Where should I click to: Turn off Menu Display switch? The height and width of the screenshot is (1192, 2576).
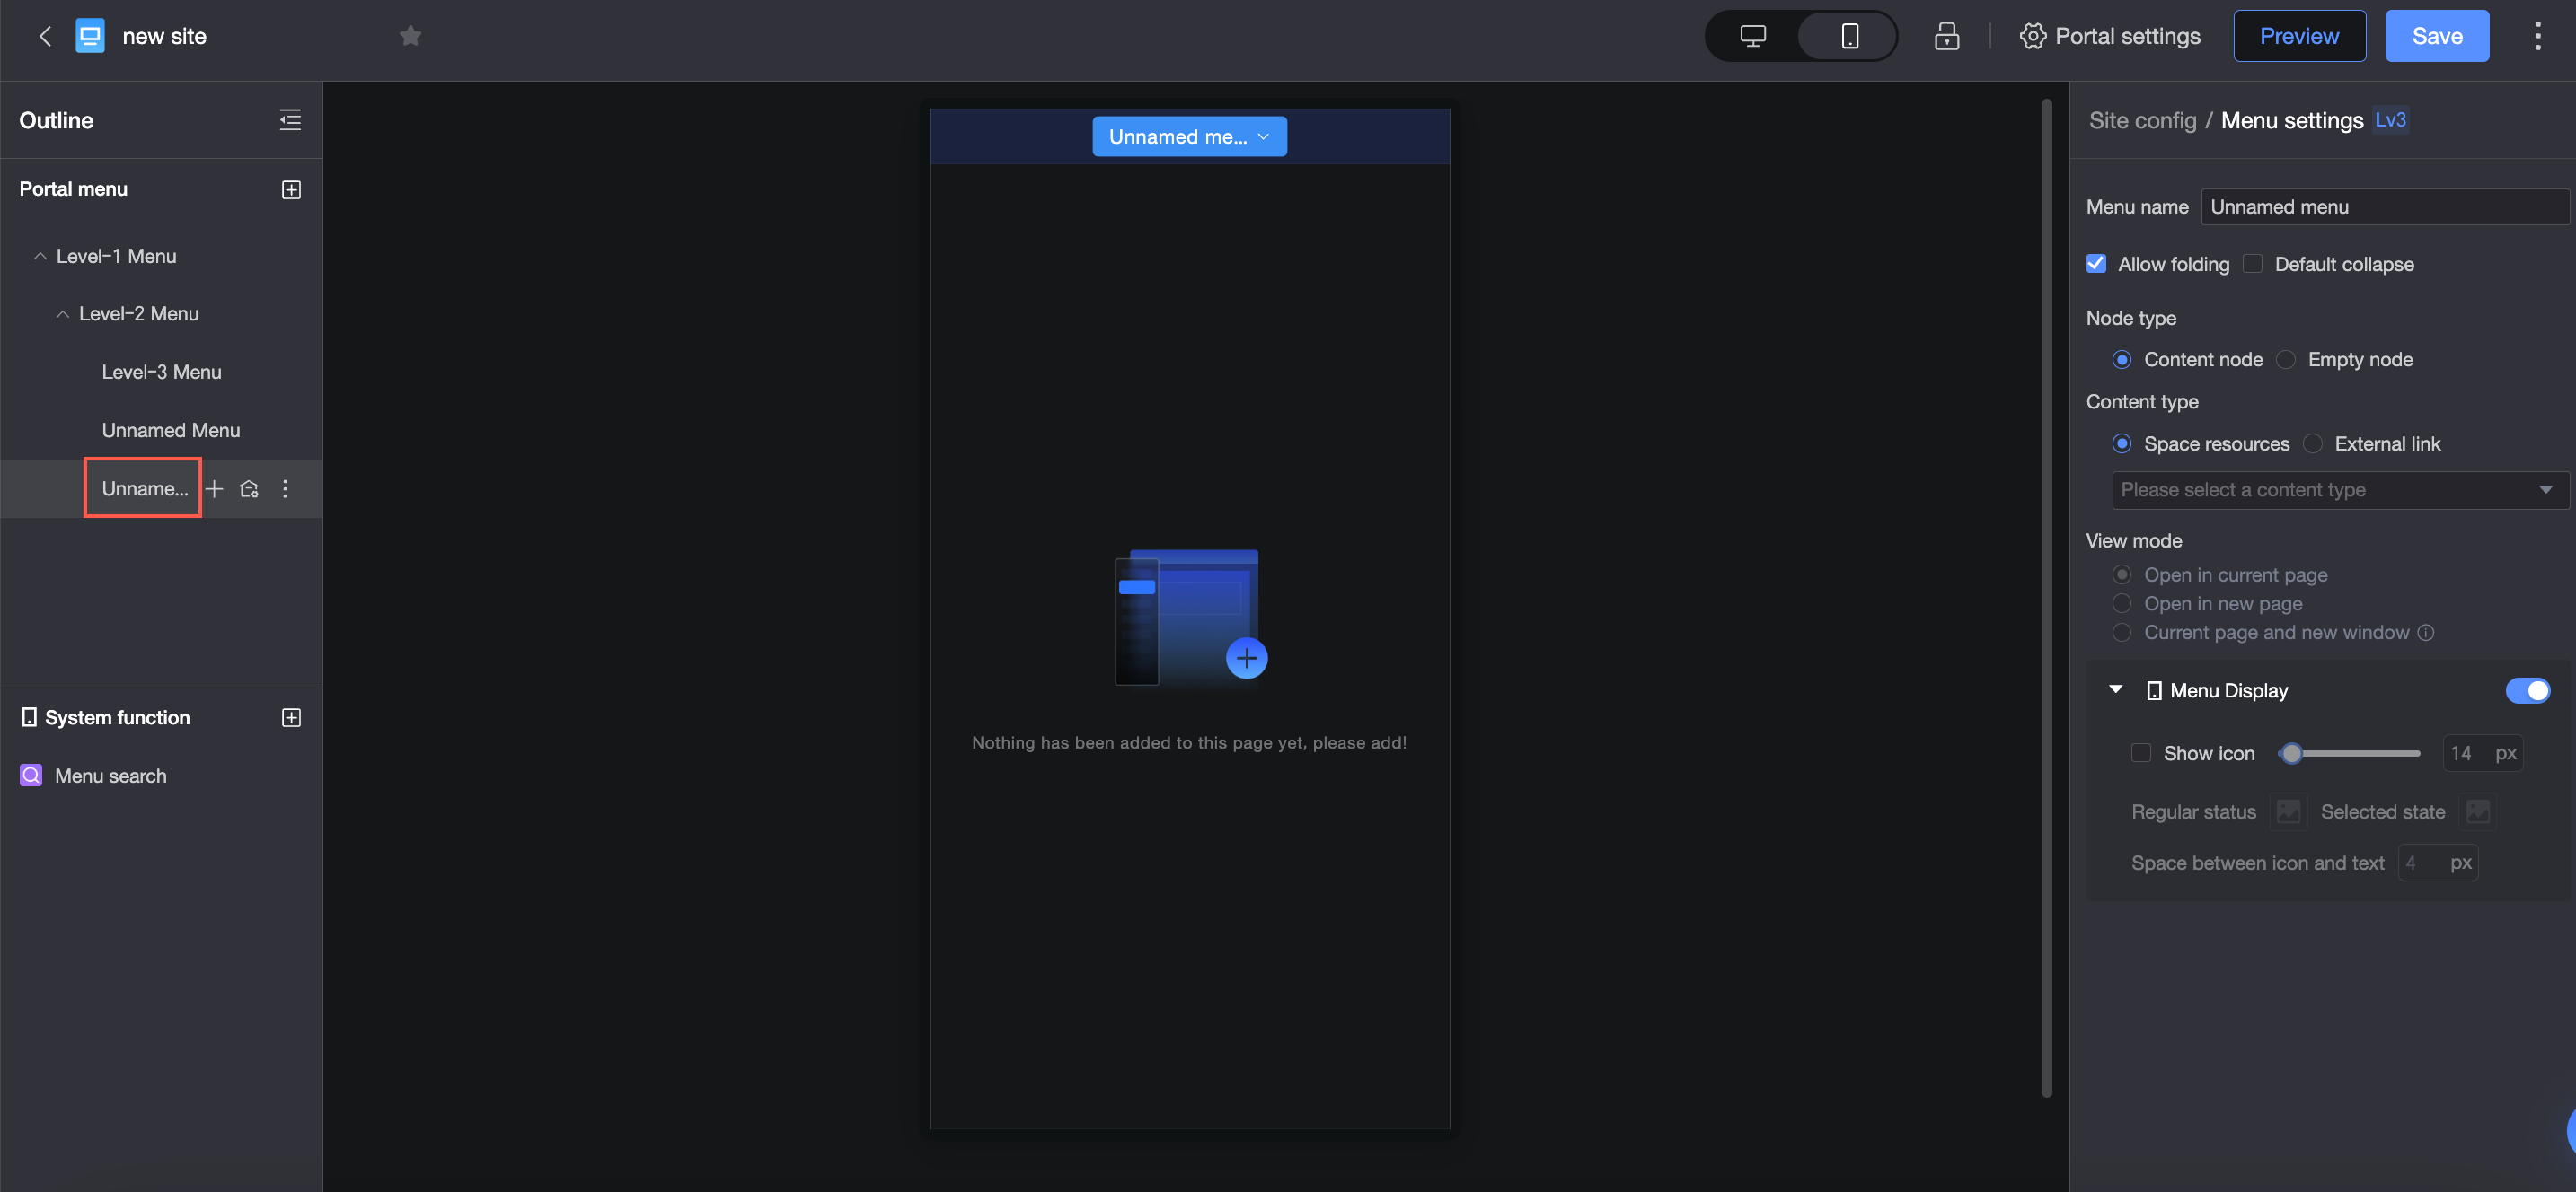(x=2527, y=690)
